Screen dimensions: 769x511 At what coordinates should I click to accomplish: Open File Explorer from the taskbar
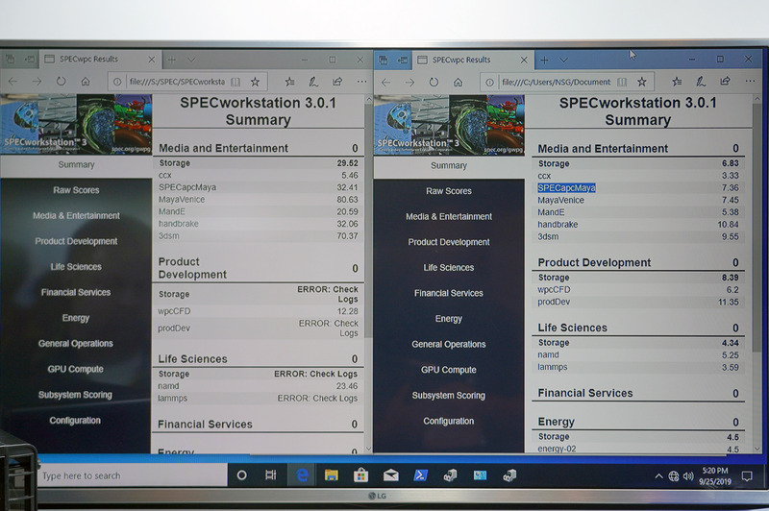point(332,475)
